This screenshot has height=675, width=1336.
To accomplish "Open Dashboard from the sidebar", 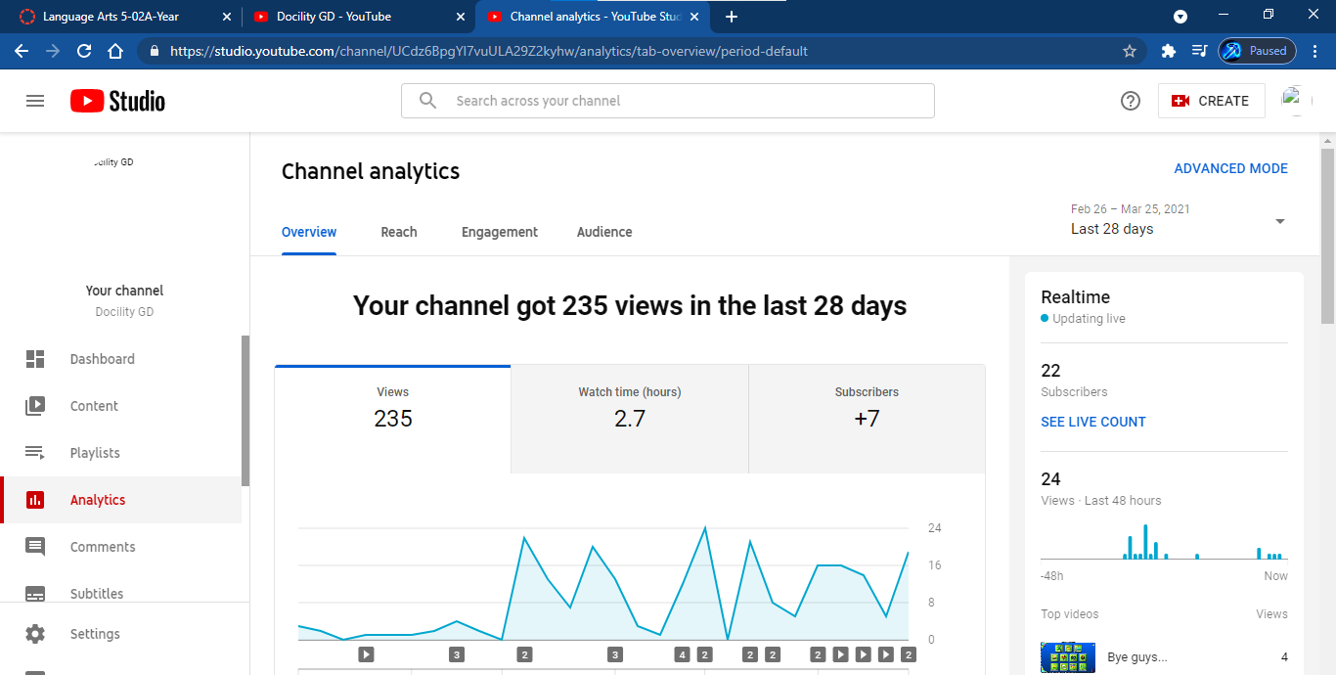I will pos(102,359).
